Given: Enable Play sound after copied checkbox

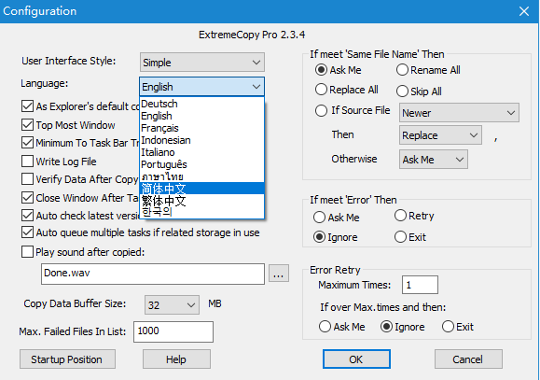Looking at the screenshot, I should pyautogui.click(x=27, y=252).
